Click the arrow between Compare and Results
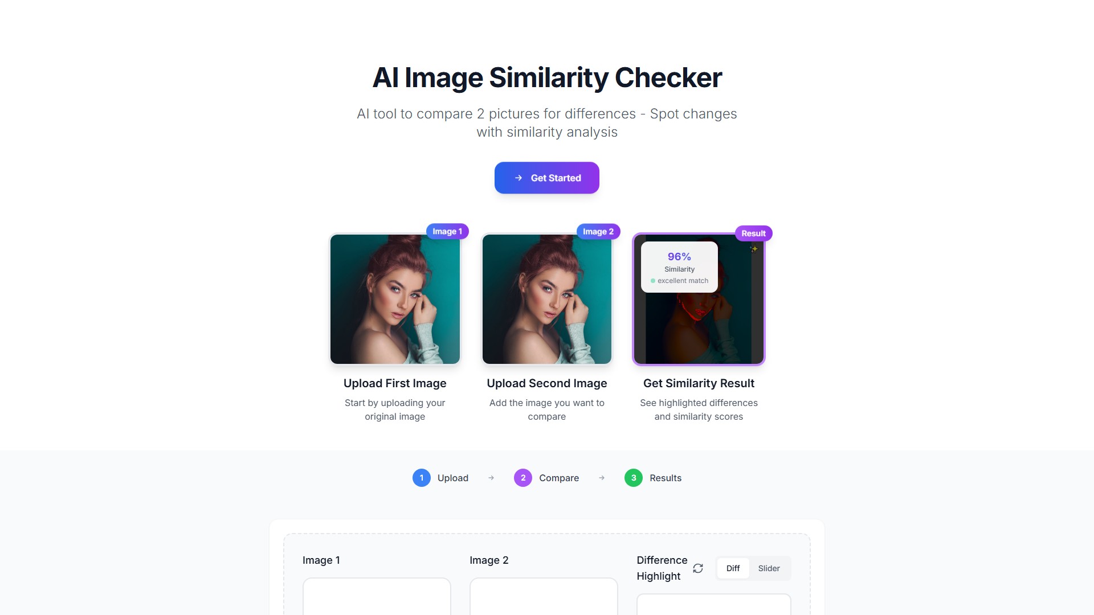 602,478
